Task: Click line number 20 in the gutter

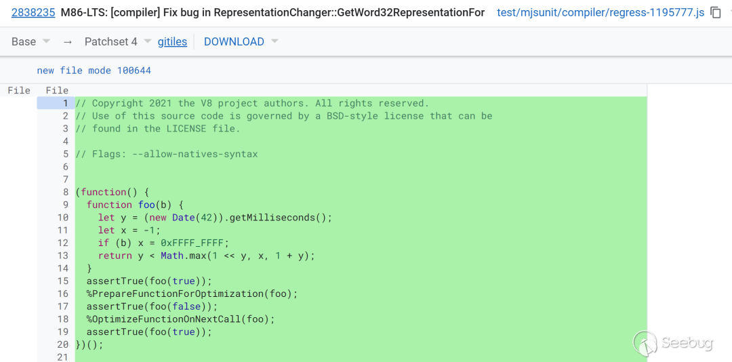Action: tap(63, 344)
